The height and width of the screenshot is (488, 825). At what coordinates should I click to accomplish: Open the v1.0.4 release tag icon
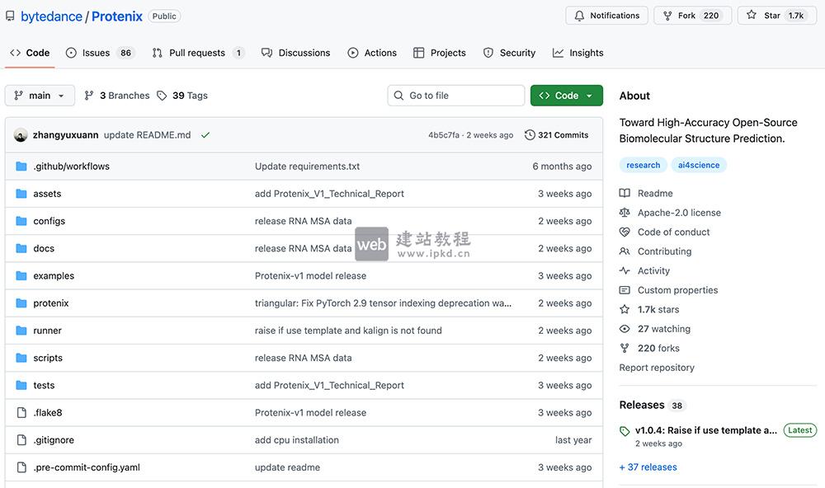pyautogui.click(x=625, y=430)
